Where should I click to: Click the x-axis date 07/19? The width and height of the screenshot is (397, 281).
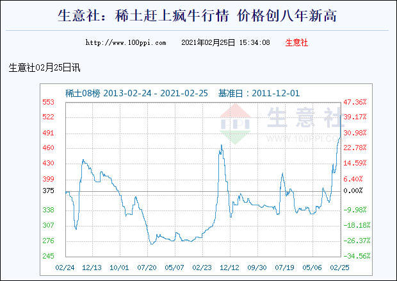[x=284, y=268]
